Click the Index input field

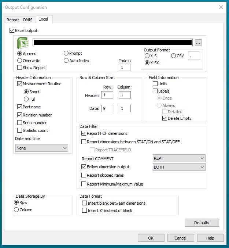(x=125, y=67)
